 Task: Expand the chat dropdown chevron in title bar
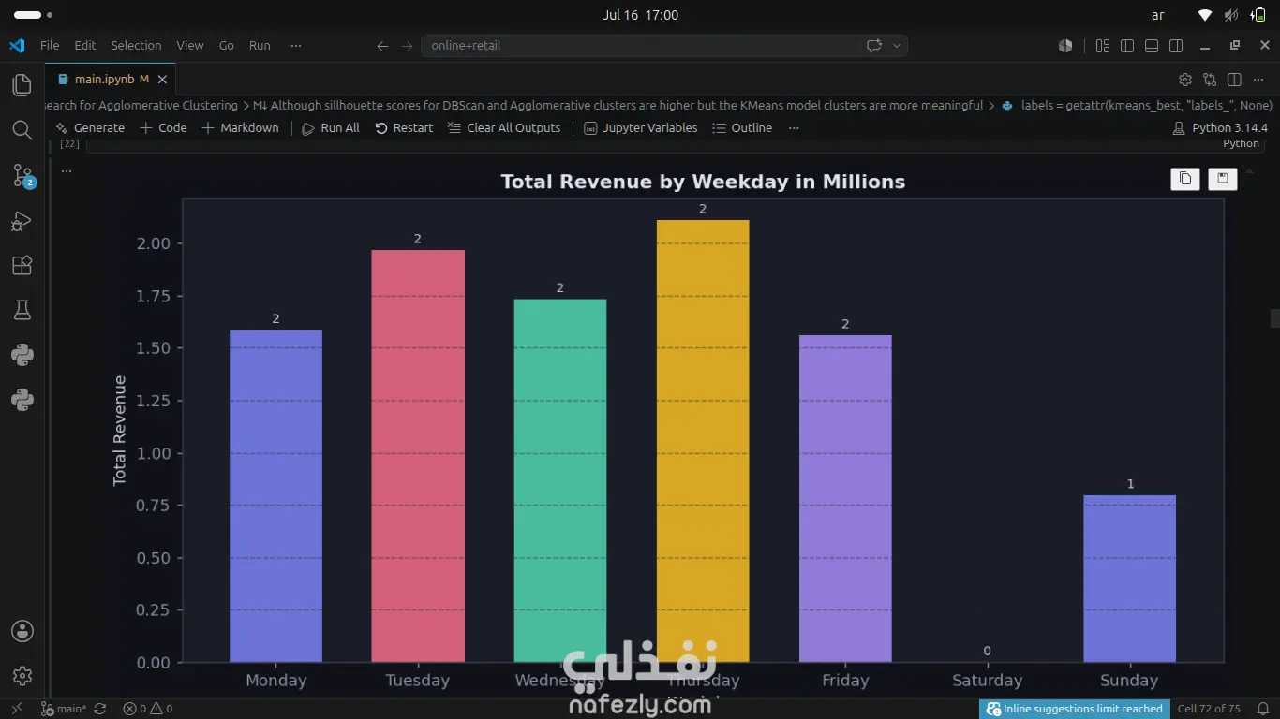coord(896,45)
